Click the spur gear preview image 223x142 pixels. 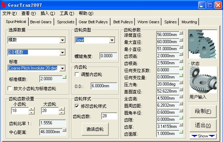[x=203, y=44]
